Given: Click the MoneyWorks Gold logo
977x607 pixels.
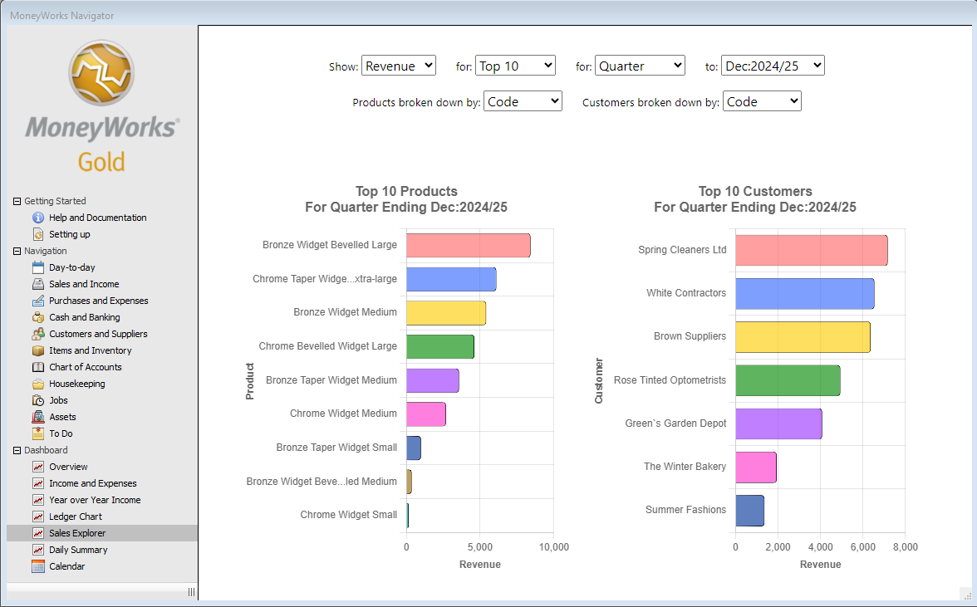Looking at the screenshot, I should pos(102,106).
